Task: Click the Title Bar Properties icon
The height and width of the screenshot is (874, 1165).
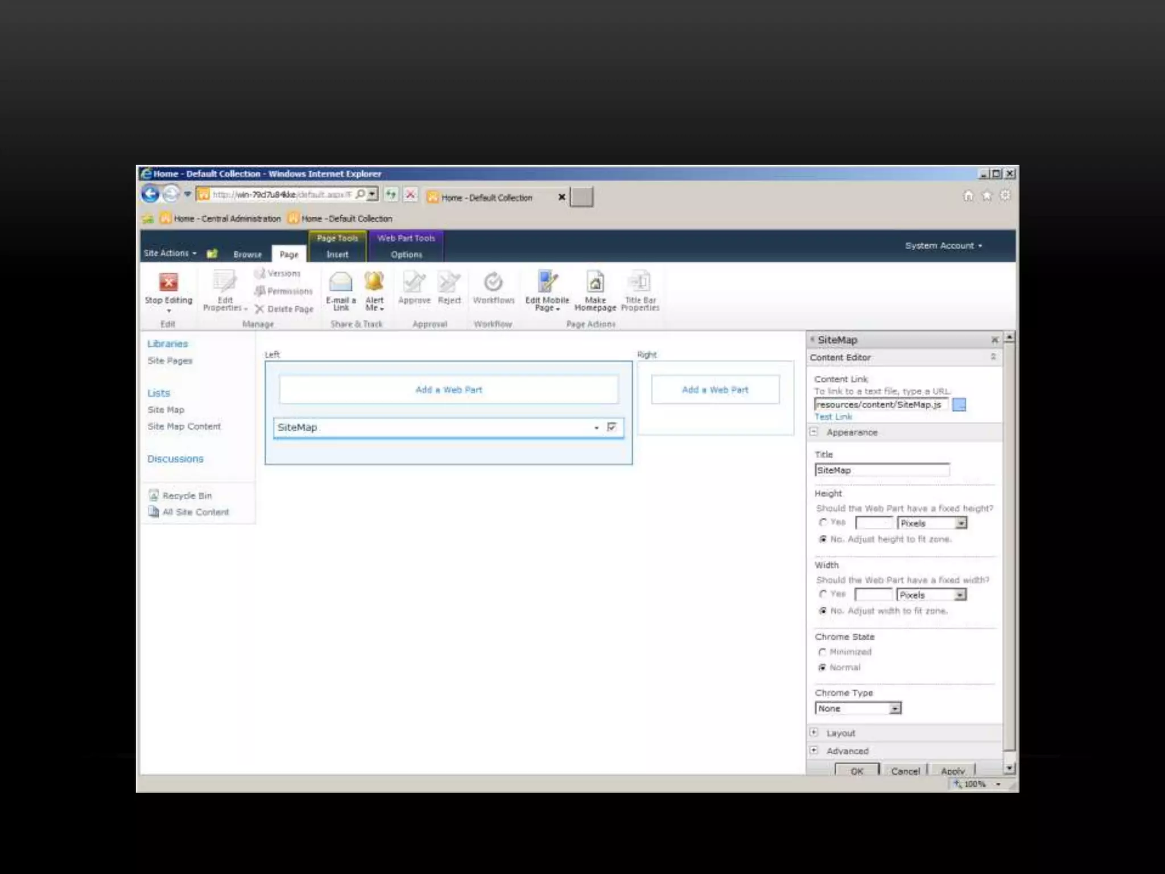Action: point(640,282)
